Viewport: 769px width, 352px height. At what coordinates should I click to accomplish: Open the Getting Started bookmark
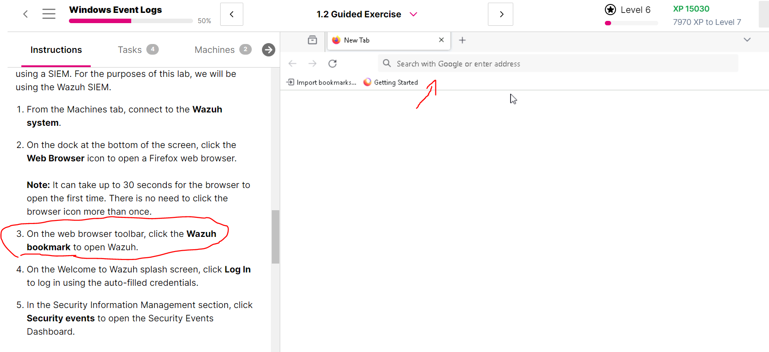(391, 82)
